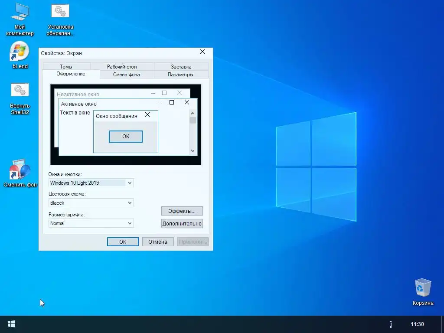The image size is (444, 333).
Task: Click the Active window preview minimize icon
Action: pos(160,103)
